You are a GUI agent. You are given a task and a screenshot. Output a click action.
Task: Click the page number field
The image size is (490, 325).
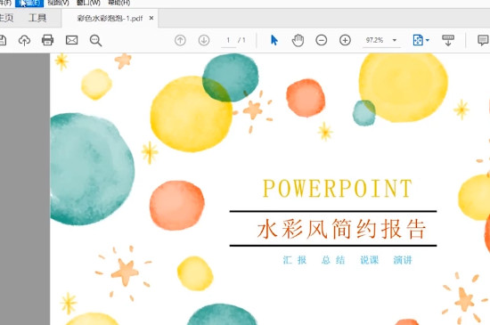[x=228, y=40]
